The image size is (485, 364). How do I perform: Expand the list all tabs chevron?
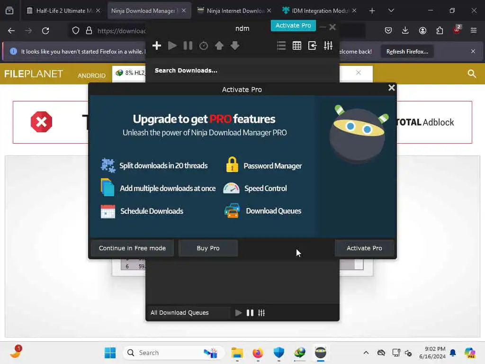pyautogui.click(x=391, y=10)
